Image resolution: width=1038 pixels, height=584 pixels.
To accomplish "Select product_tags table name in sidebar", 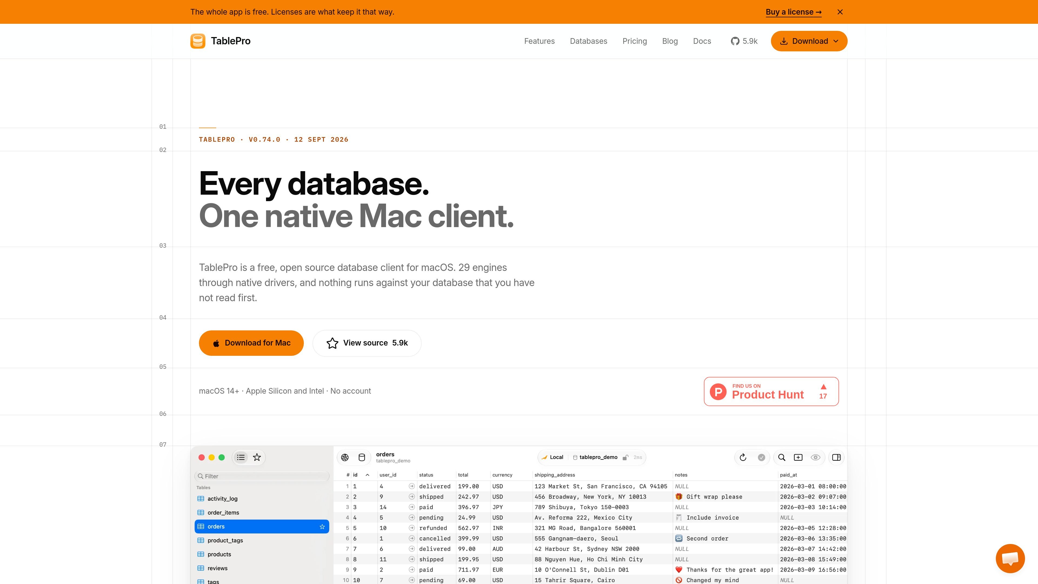I will (225, 540).
